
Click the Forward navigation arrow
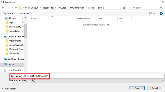pos(8,8)
